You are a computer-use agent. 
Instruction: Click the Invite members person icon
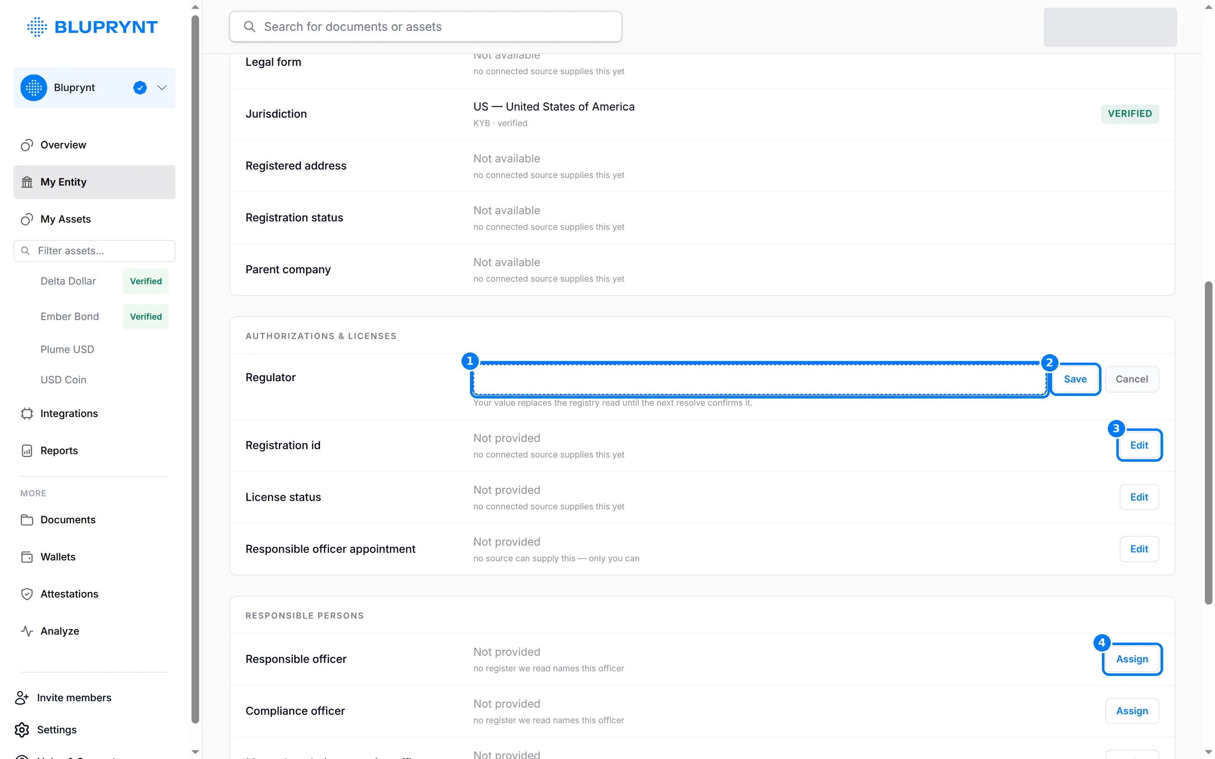click(22, 698)
